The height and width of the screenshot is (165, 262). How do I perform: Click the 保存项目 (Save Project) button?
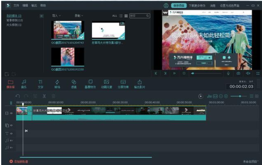178,6
